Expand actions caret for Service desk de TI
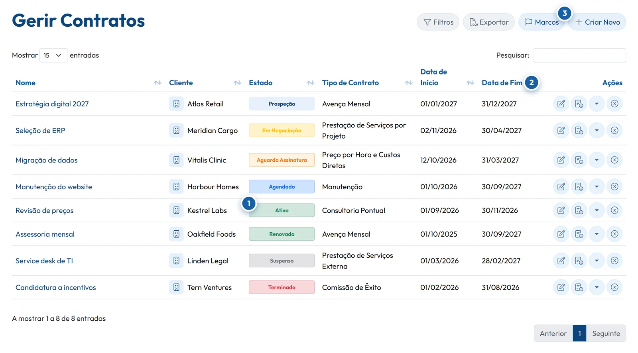 pos(597,261)
